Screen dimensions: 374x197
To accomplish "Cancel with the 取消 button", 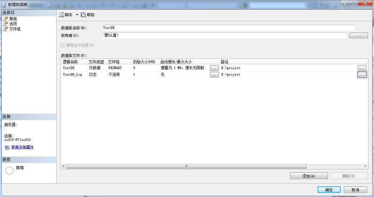I will point(355,189).
